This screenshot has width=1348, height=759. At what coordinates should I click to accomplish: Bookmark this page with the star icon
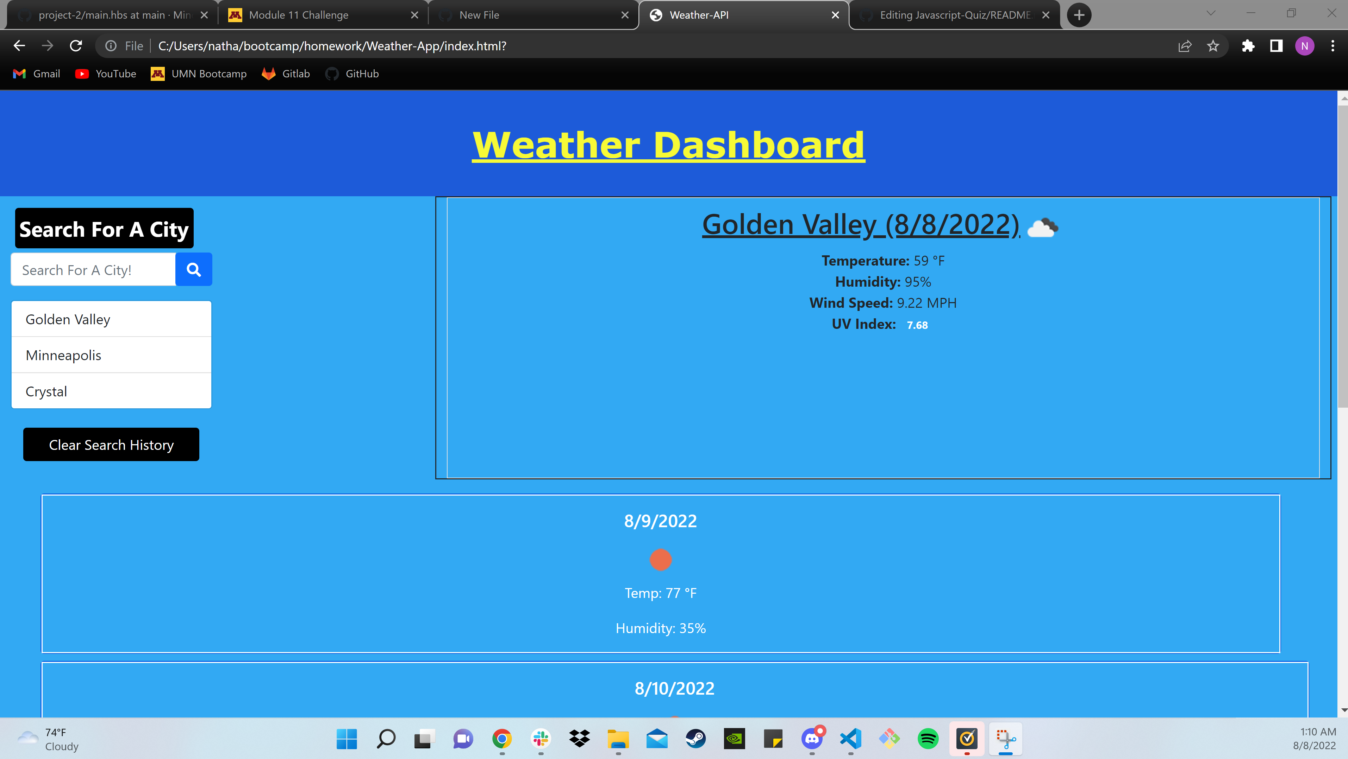(1213, 46)
